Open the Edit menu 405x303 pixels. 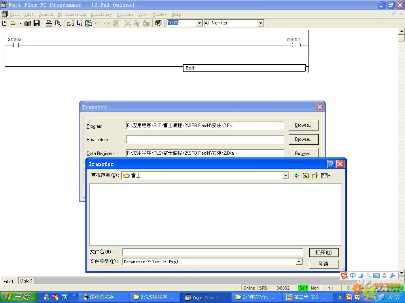coord(29,15)
